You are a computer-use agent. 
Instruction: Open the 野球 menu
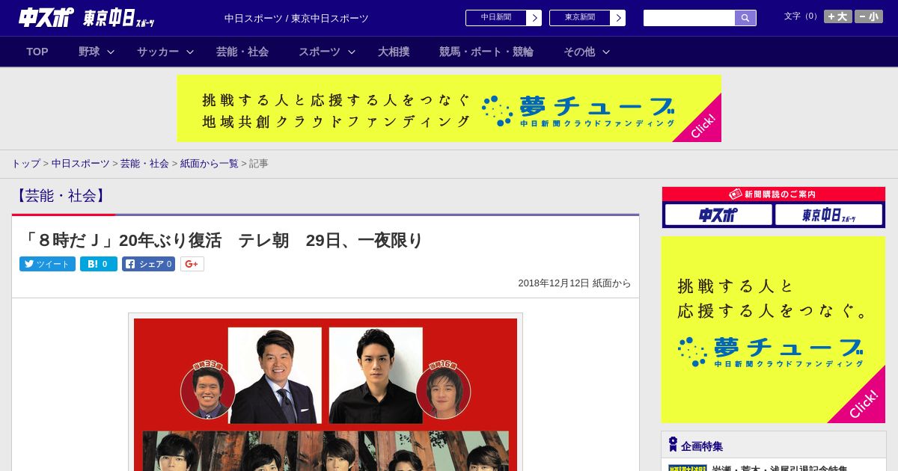89,52
